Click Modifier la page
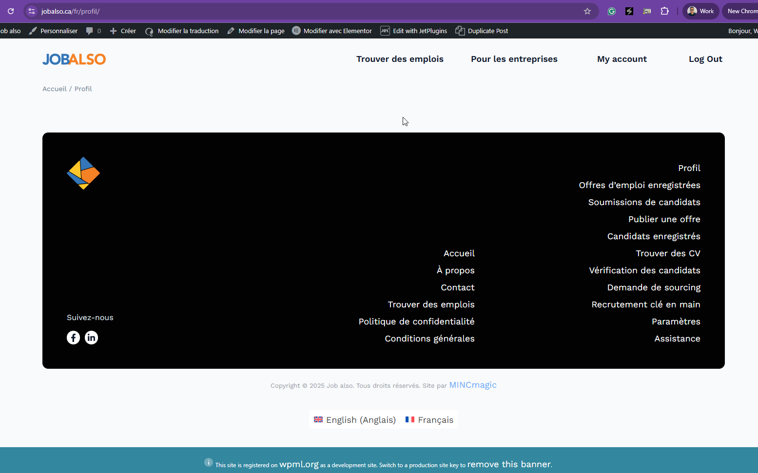The image size is (758, 473). 256,31
